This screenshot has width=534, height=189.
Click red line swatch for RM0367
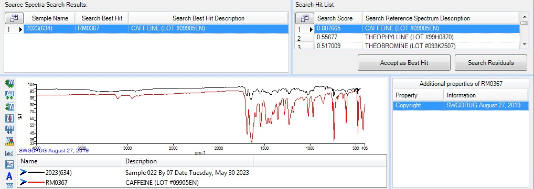(36, 183)
